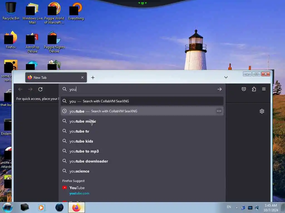Open the Recycle Bin desktop icon
The image size is (285, 213).
coord(11,11)
